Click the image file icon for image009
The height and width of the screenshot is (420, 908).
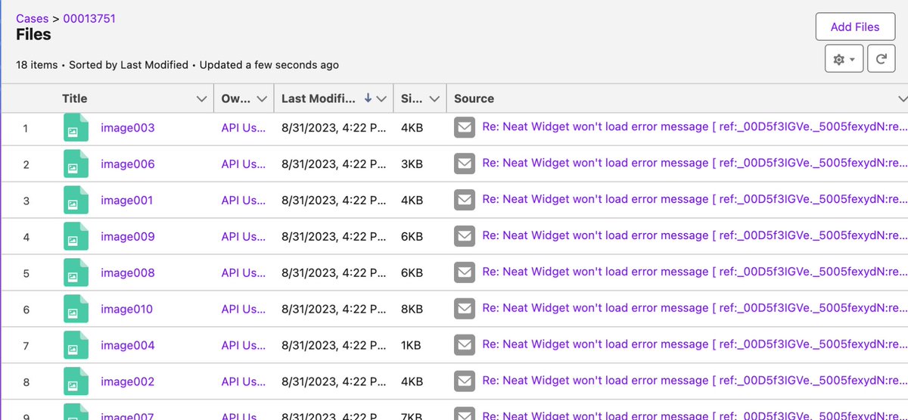[76, 236]
